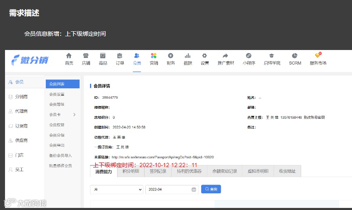Open the 会员权益 submenu item
This screenshot has height=210, width=352.
pyautogui.click(x=57, y=125)
